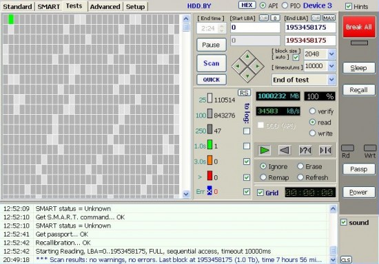
Task: Select the write test mode
Action: point(312,133)
